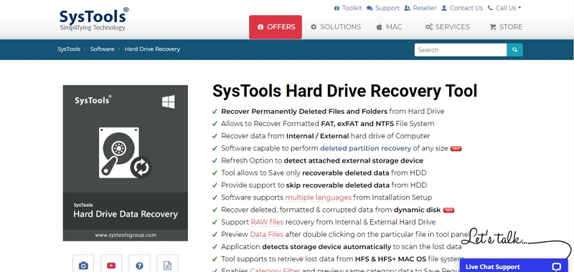The width and height of the screenshot is (574, 272).
Task: Click the 'dynamic disk' feature text
Action: coord(418,210)
